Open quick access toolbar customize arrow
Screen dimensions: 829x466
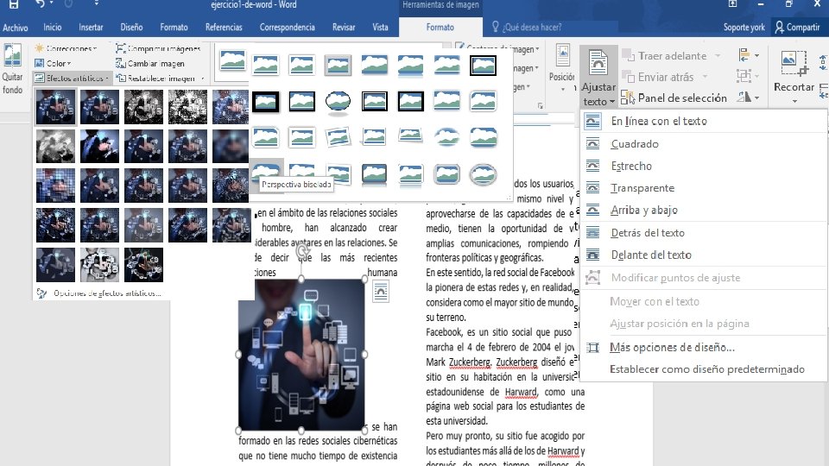click(96, 4)
